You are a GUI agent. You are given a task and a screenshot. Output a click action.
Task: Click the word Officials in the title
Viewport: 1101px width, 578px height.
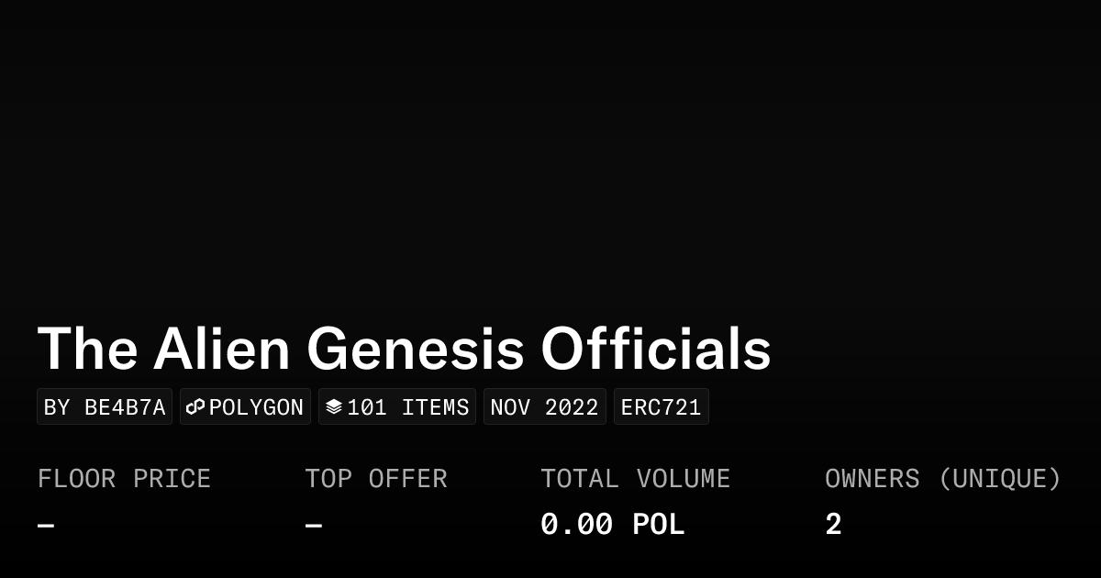pos(655,350)
